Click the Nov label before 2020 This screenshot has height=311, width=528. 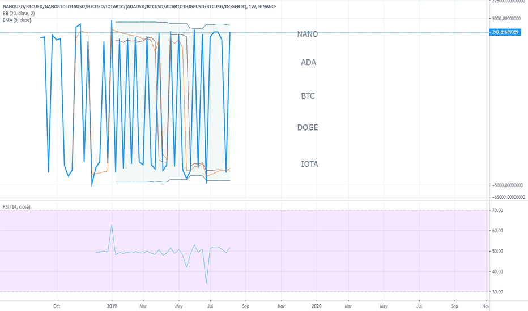point(281,306)
